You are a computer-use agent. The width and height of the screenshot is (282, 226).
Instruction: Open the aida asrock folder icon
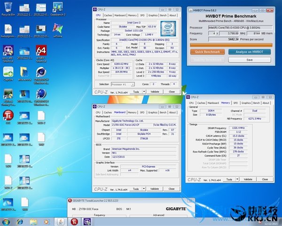24,74
